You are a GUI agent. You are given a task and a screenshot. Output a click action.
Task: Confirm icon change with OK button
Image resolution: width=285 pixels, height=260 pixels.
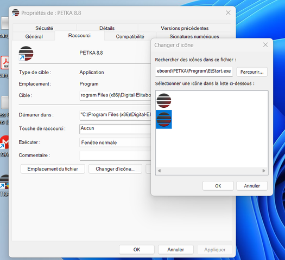point(218,186)
